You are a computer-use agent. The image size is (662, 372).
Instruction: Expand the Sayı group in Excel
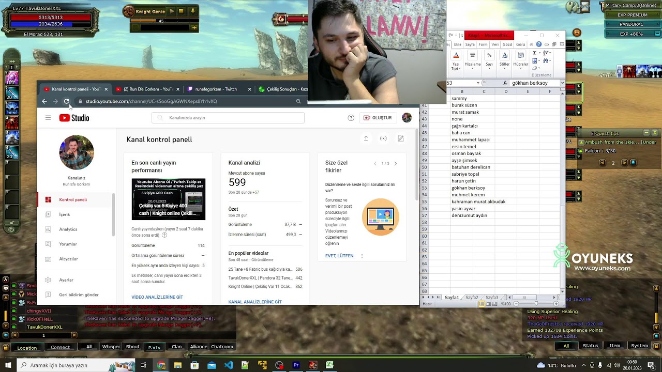(489, 61)
